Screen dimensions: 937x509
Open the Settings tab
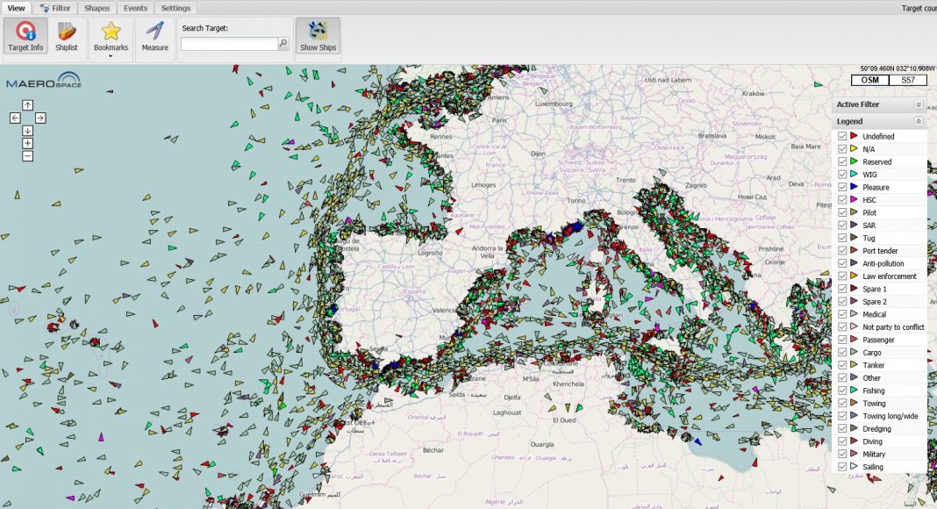tap(175, 8)
